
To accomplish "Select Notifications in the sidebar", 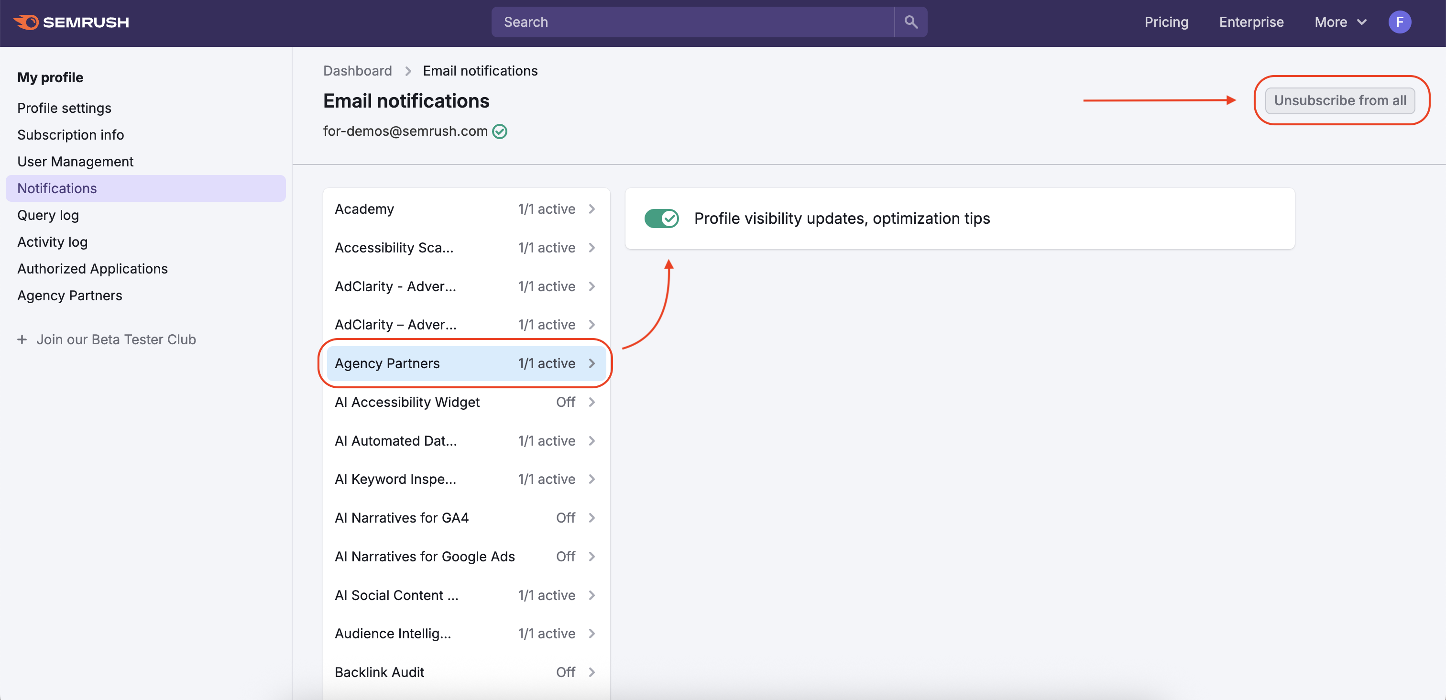I will click(x=57, y=188).
